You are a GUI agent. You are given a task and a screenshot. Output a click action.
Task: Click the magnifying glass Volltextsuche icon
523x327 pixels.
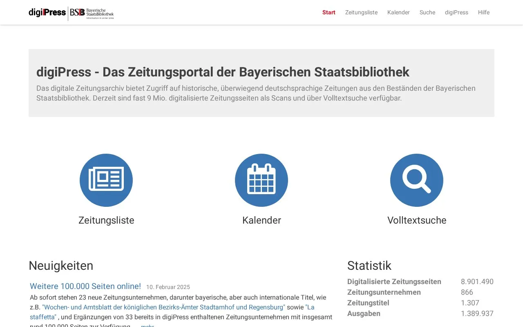point(417,180)
